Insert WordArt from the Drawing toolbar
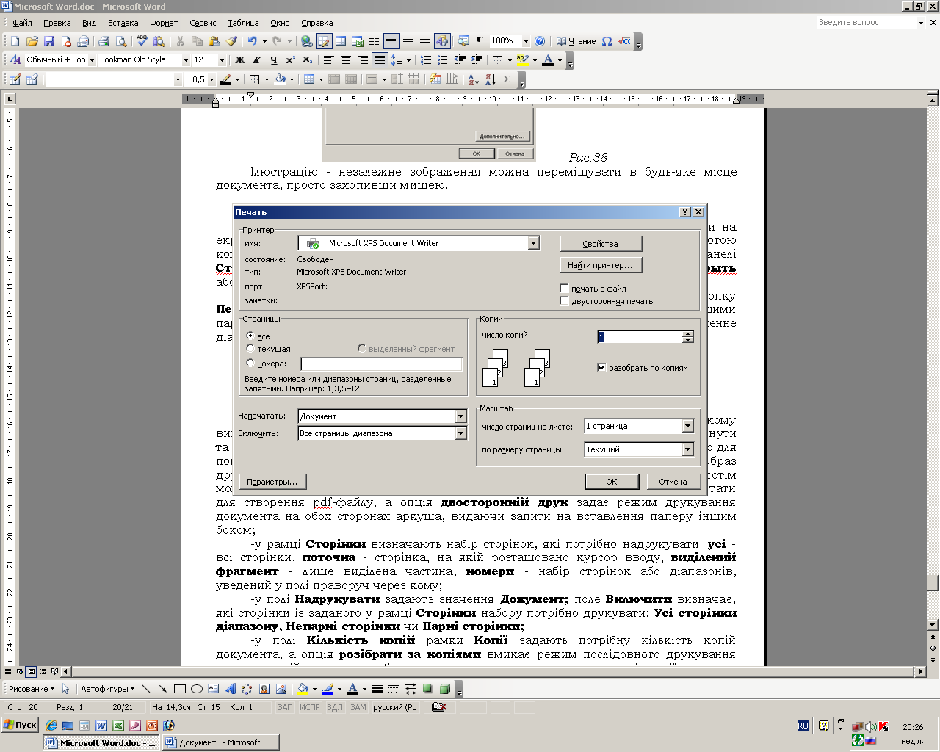940x752 pixels. pyautogui.click(x=230, y=689)
